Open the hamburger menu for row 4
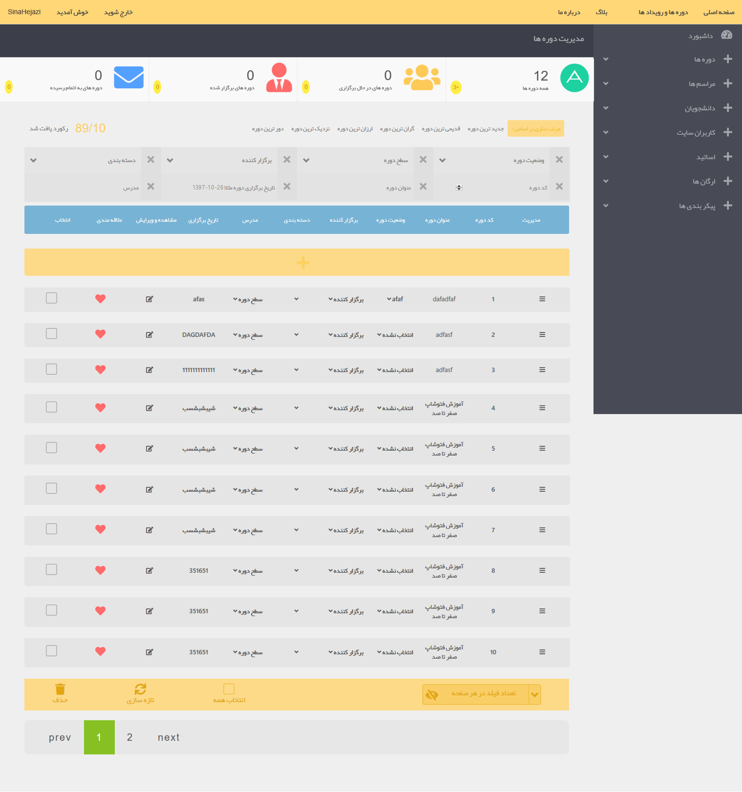This screenshot has width=742, height=792. point(542,408)
